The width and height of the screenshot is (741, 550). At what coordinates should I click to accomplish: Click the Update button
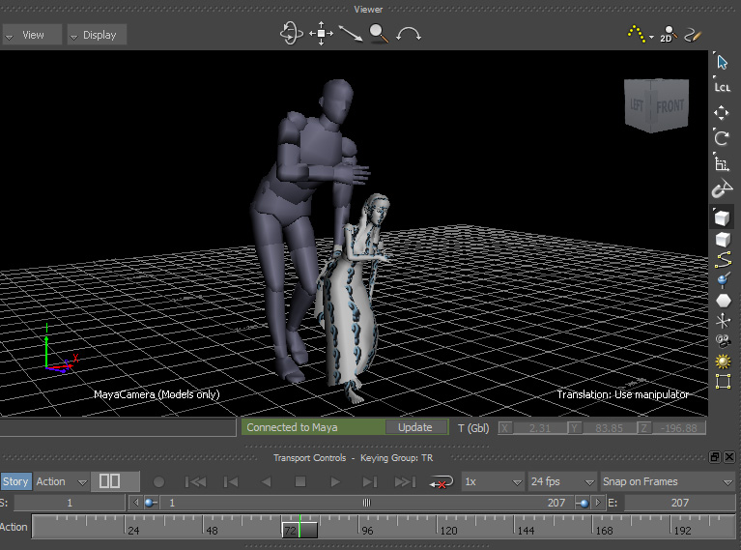click(x=414, y=427)
